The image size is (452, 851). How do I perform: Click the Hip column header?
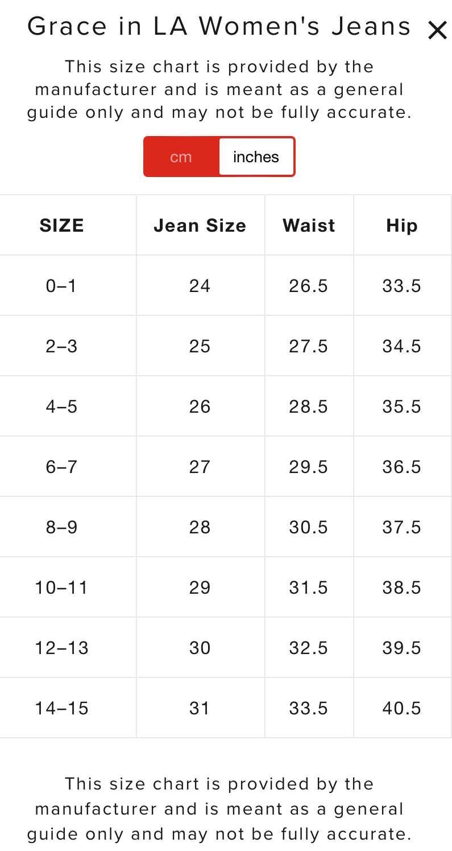click(x=401, y=226)
